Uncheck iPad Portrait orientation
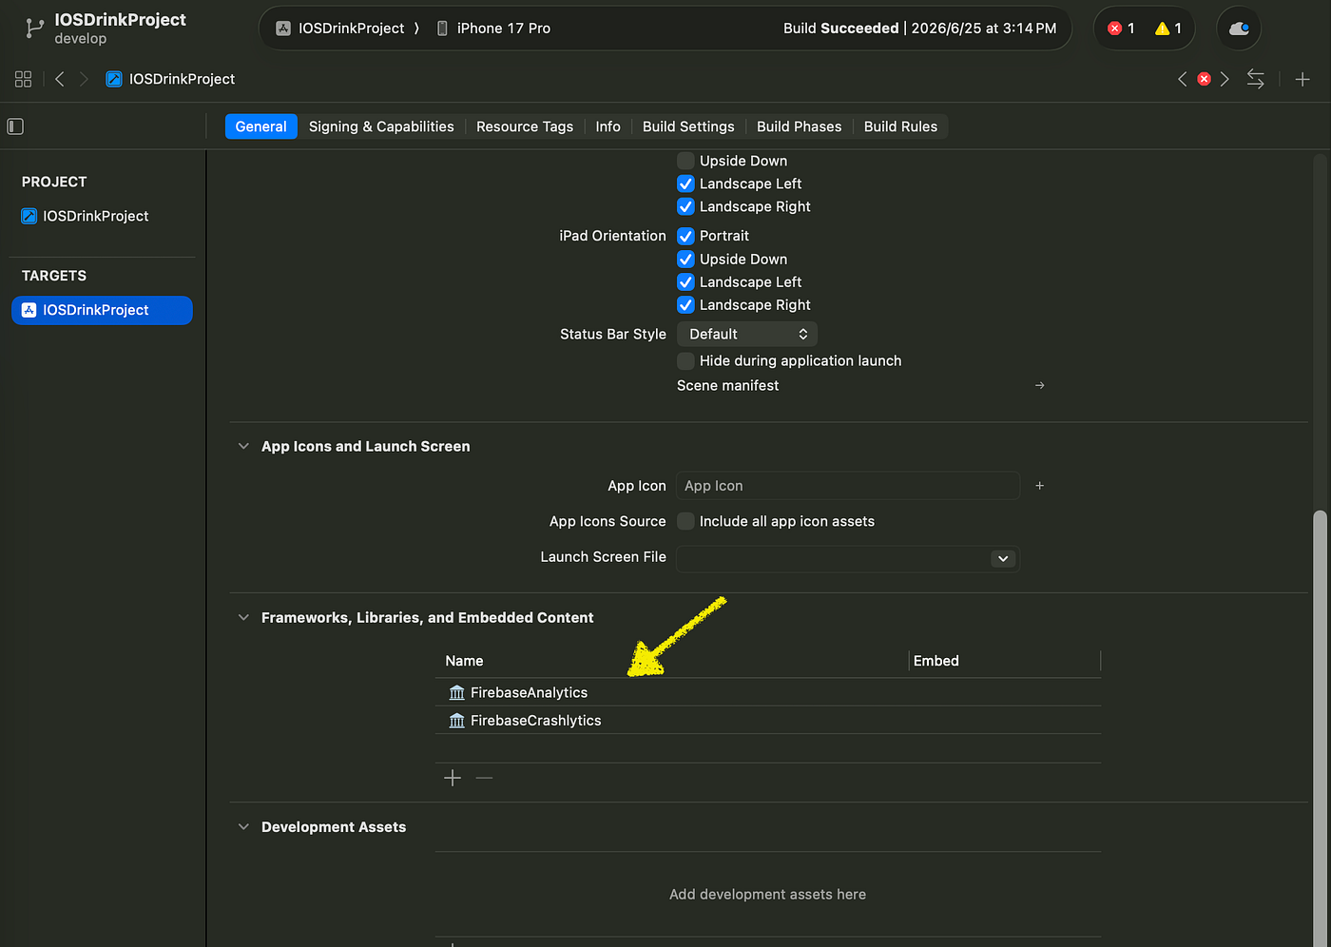 (x=685, y=236)
